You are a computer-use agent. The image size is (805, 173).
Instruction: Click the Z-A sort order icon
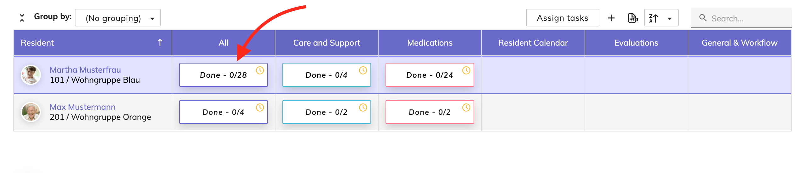pos(653,18)
